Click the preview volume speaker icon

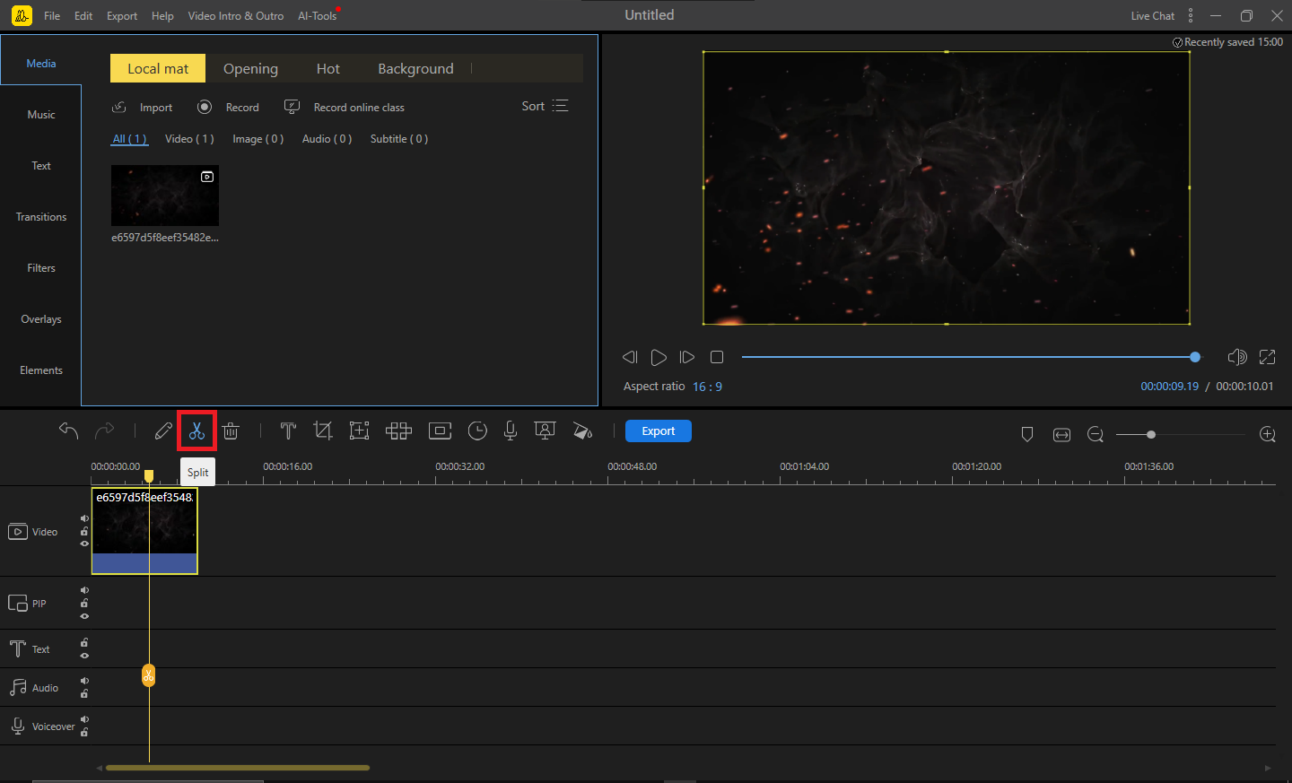[x=1237, y=357]
